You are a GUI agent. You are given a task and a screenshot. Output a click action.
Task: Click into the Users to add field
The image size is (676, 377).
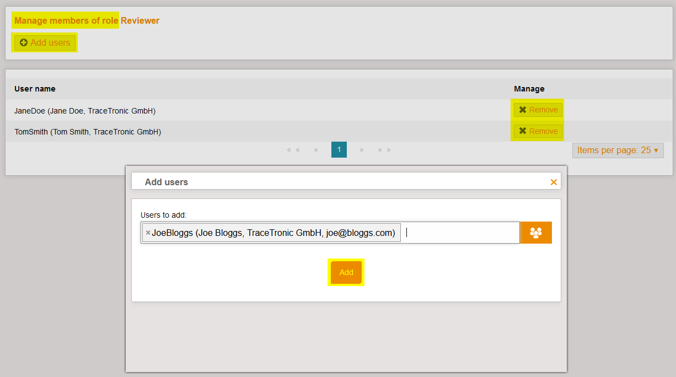(x=460, y=233)
